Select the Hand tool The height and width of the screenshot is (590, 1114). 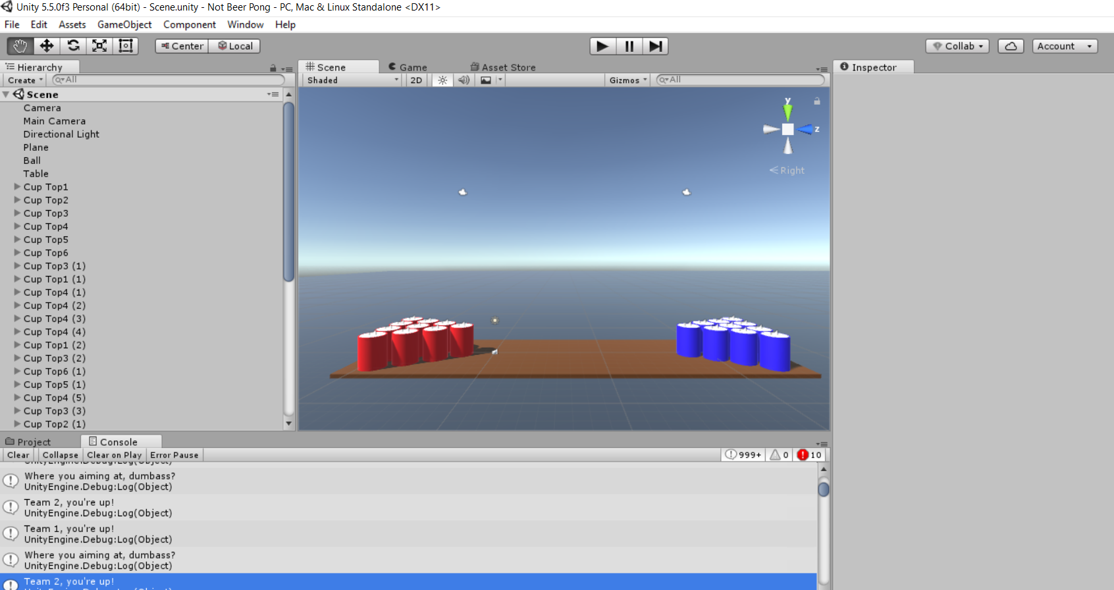pyautogui.click(x=20, y=46)
